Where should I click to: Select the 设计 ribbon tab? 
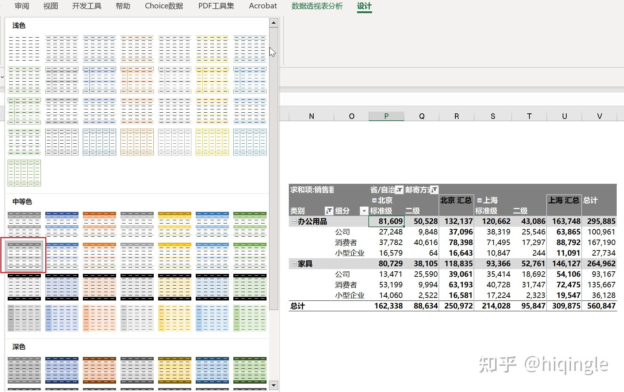click(364, 6)
